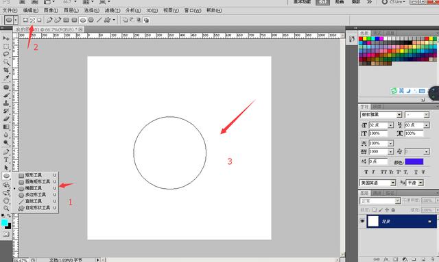Open the 文件(F) menu
Screen dimensions: 439x262
point(10,11)
